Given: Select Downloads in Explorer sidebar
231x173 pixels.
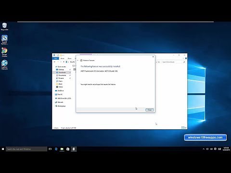Looking at the screenshot, I should coord(61,73).
